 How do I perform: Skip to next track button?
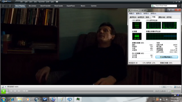point(19,91)
